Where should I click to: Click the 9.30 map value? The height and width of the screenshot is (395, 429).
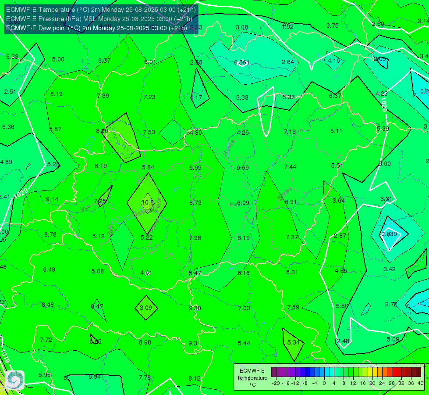point(195,308)
